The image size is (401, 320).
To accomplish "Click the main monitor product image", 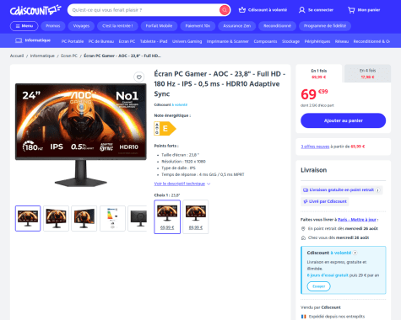I will (x=81, y=135).
